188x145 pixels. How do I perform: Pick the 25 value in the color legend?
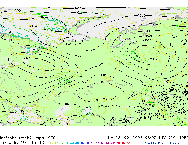click(67, 143)
